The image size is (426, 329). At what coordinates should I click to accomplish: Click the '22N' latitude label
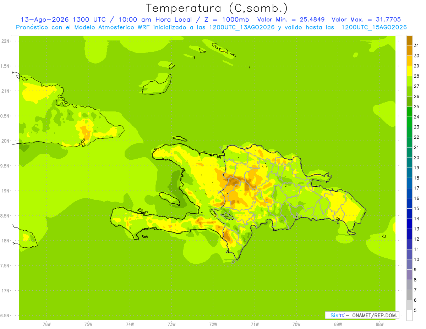pos(5,41)
